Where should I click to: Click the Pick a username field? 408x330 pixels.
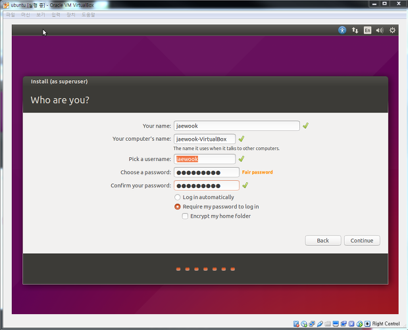[205, 159]
